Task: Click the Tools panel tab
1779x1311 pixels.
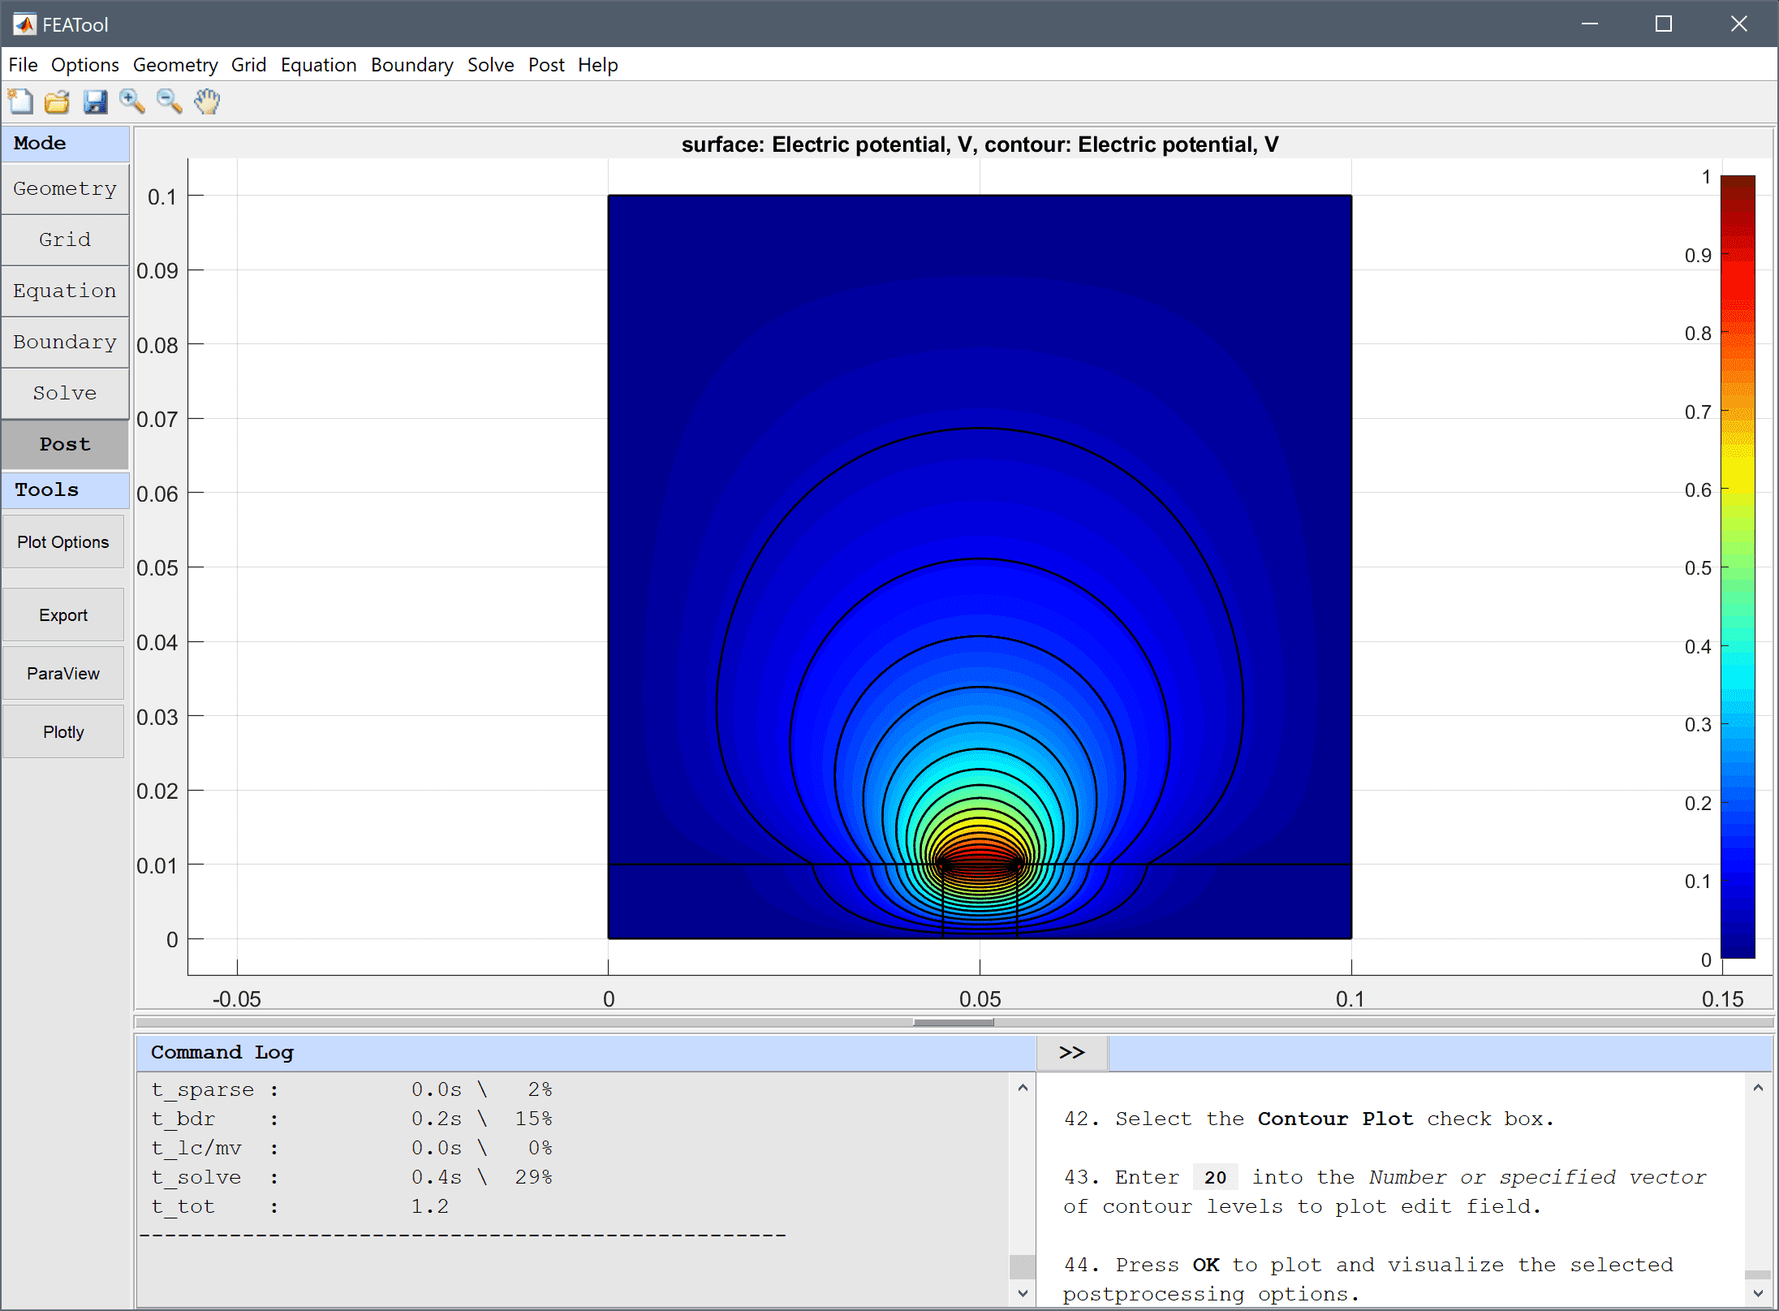Action: [x=65, y=489]
